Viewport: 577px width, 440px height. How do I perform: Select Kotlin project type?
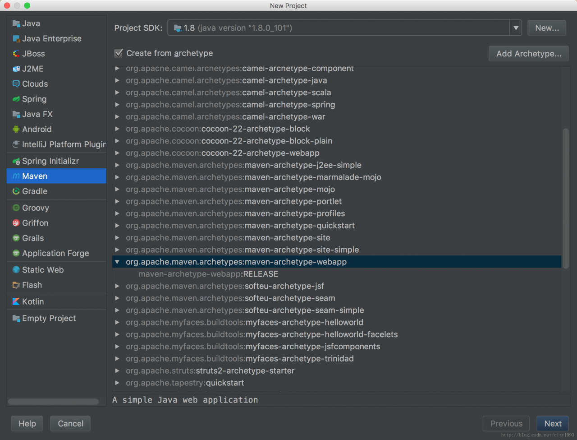[x=56, y=301]
